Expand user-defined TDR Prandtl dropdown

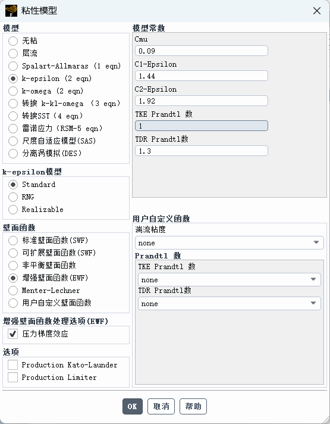(x=230, y=303)
